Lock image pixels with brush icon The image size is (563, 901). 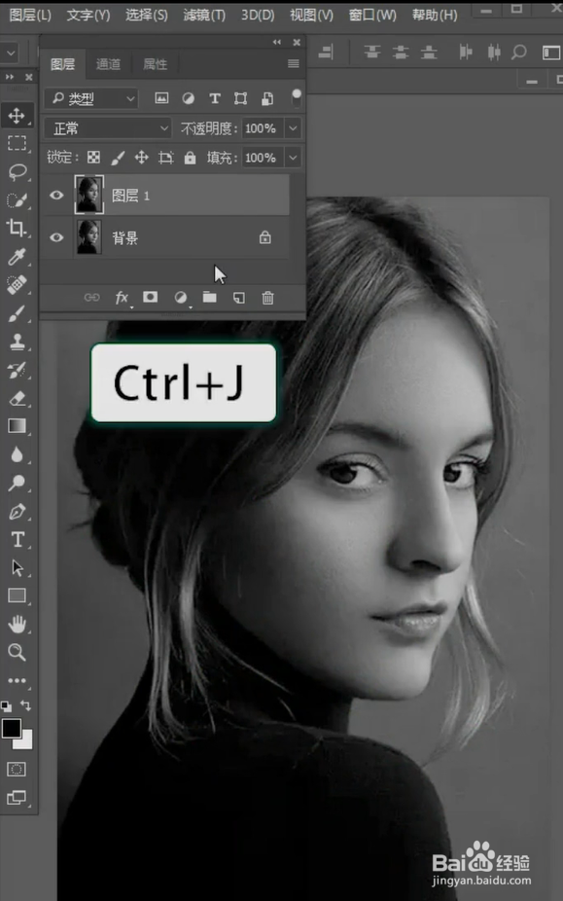click(118, 158)
